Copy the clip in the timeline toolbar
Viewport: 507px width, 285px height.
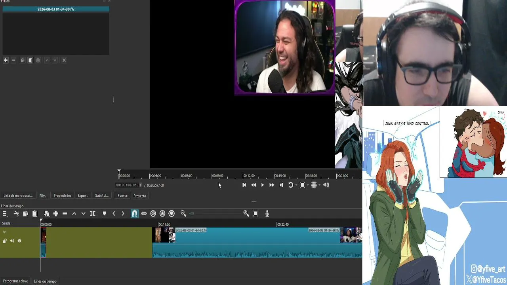(x=25, y=214)
